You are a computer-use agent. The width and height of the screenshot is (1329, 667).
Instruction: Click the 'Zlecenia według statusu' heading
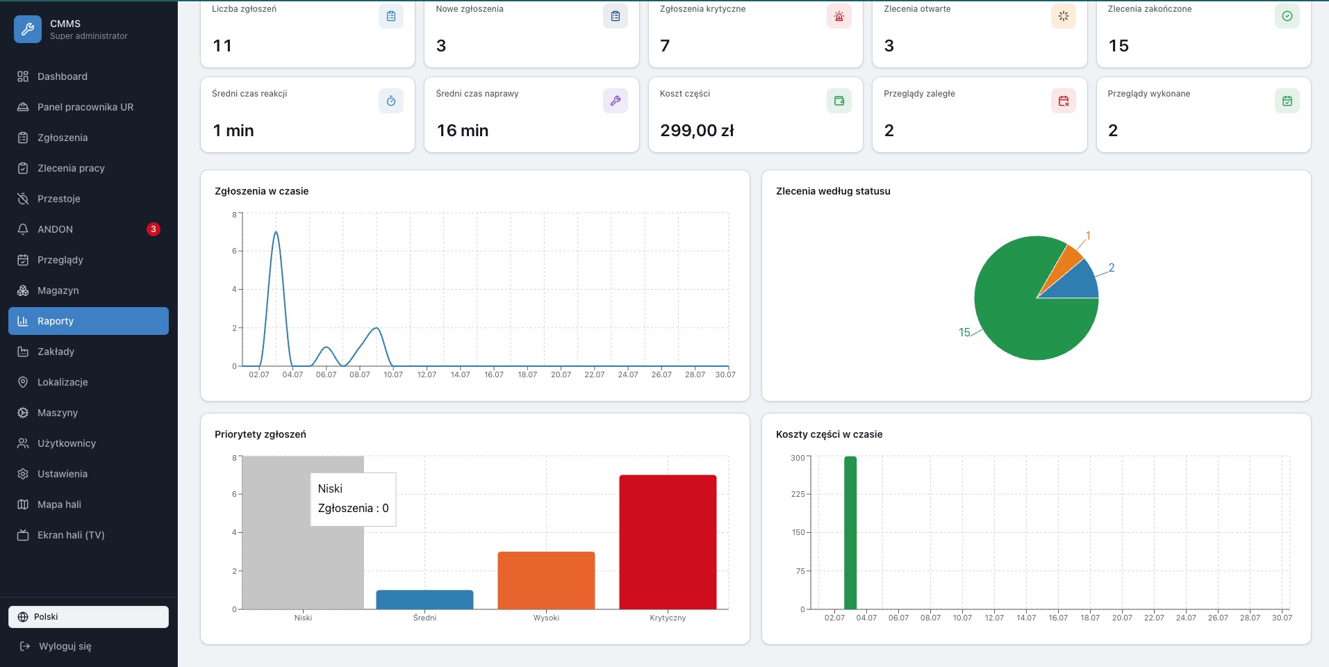point(833,191)
